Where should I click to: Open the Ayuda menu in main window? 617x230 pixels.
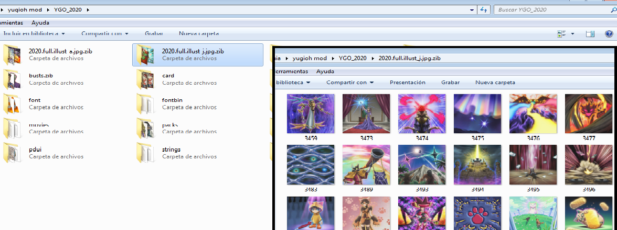coord(40,22)
